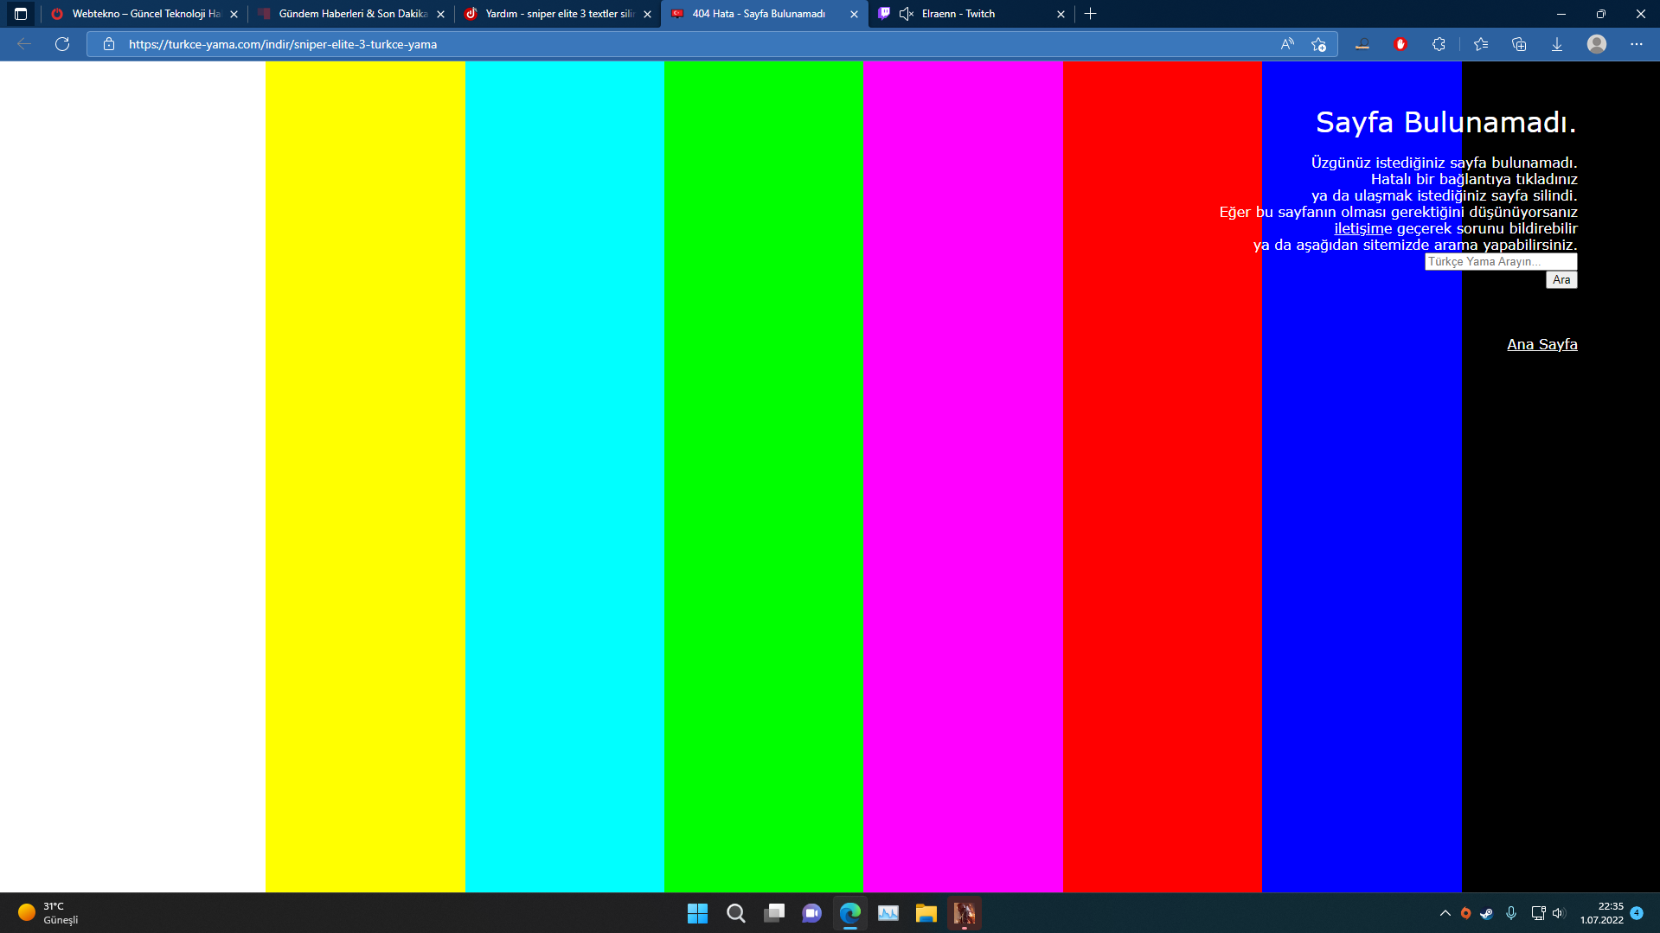Open the user profile menu
The width and height of the screenshot is (1660, 933).
click(1597, 44)
